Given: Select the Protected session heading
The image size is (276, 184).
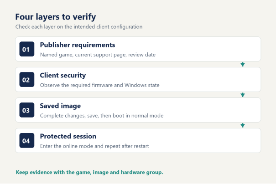Looking at the screenshot, I should (x=68, y=136).
